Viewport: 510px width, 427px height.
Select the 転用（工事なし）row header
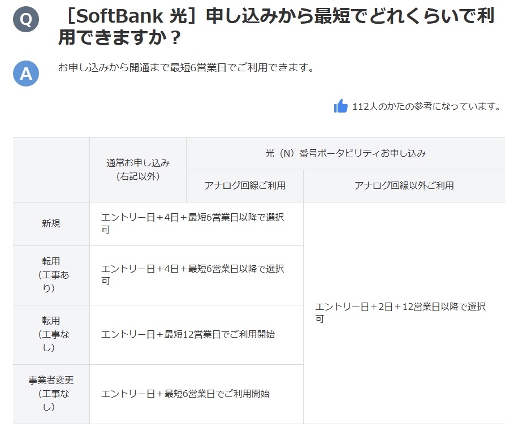[51, 334]
